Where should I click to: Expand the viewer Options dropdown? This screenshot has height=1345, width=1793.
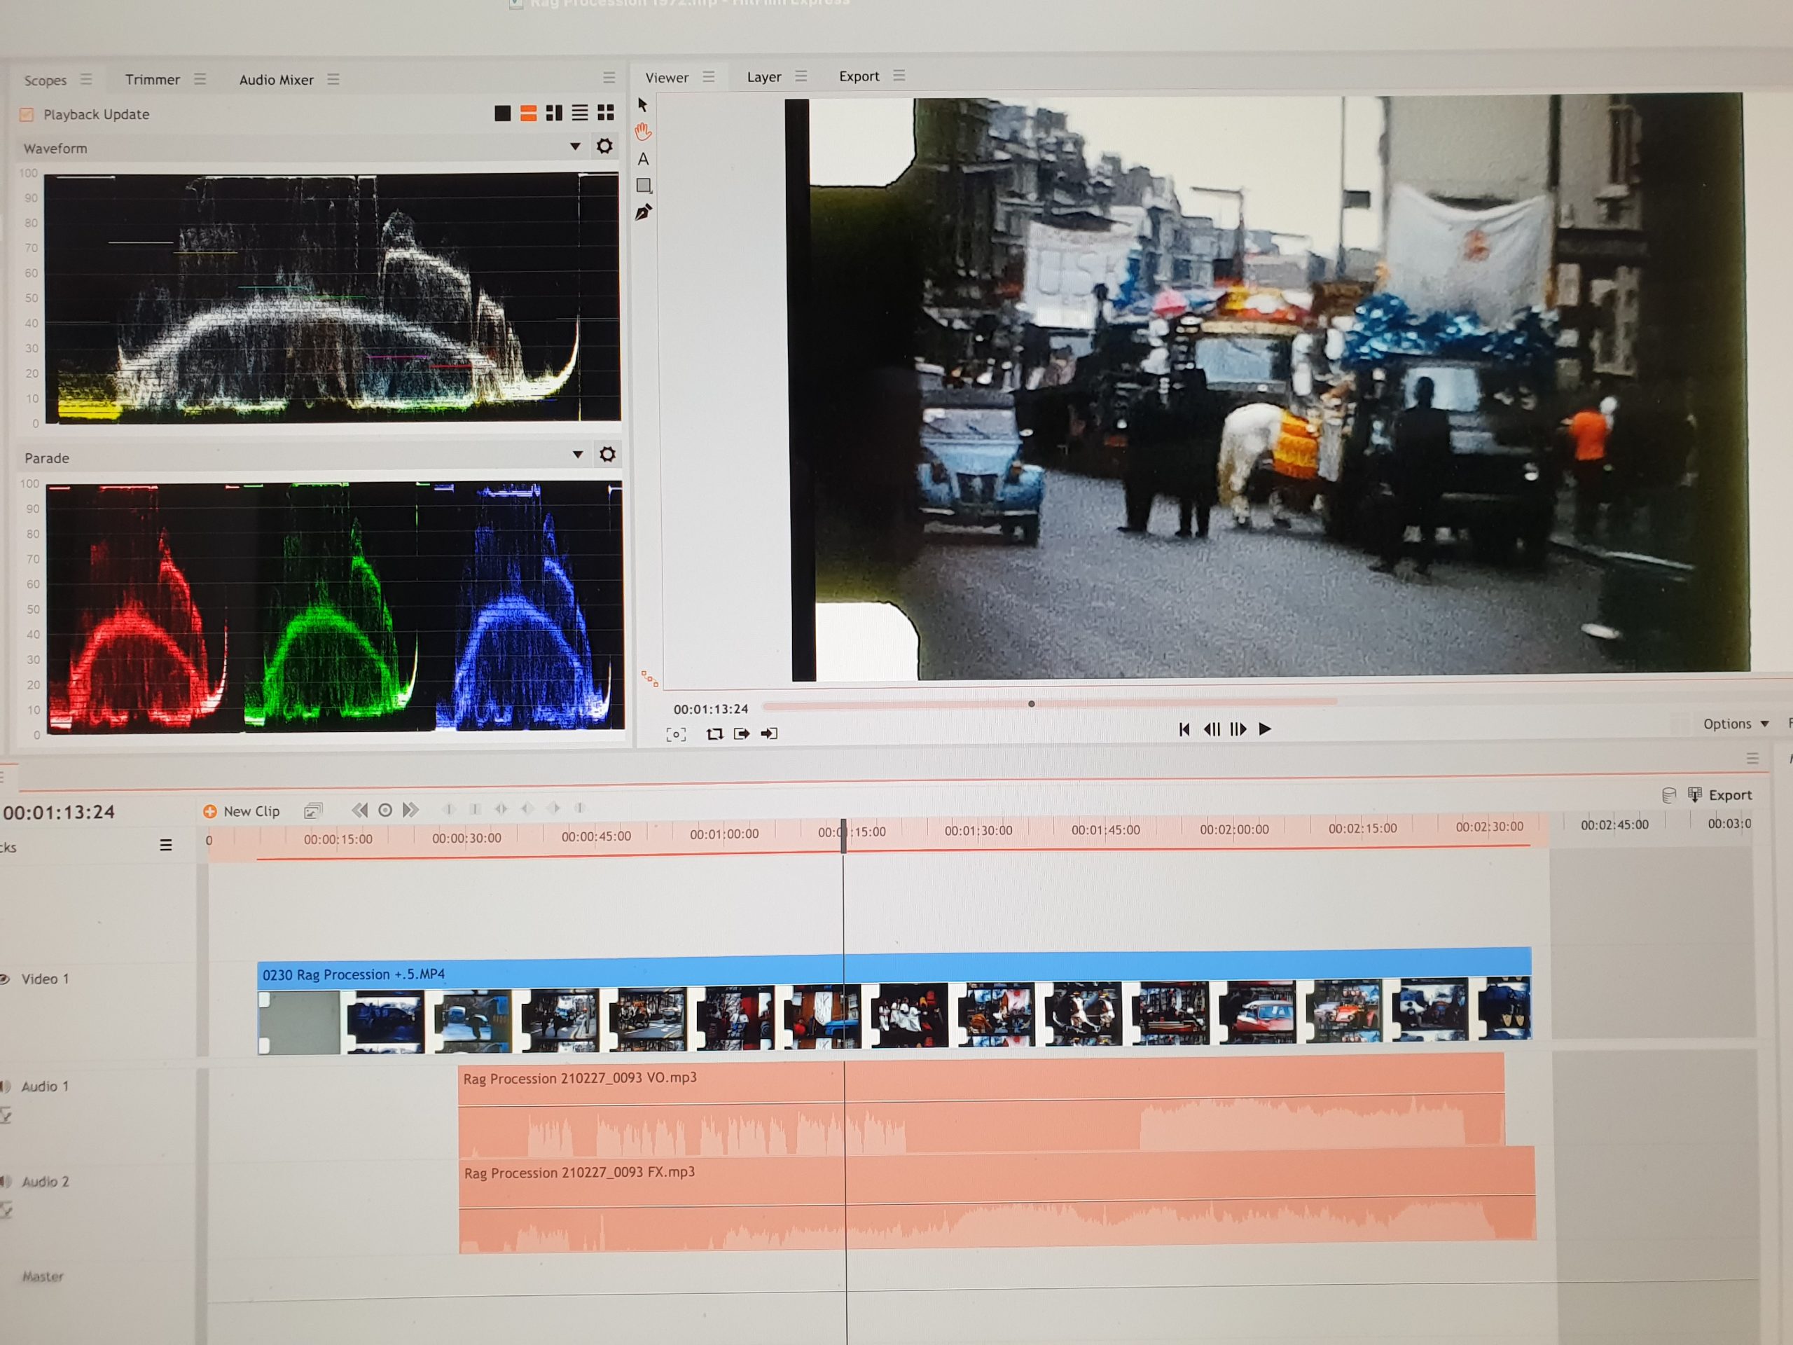(x=1736, y=724)
